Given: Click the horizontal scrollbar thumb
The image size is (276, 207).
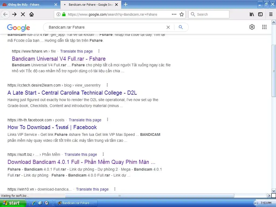Looking at the screenshot, I should click(x=149, y=196).
